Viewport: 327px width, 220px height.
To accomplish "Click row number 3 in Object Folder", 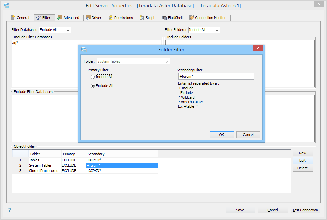I will pyautogui.click(x=20, y=171).
